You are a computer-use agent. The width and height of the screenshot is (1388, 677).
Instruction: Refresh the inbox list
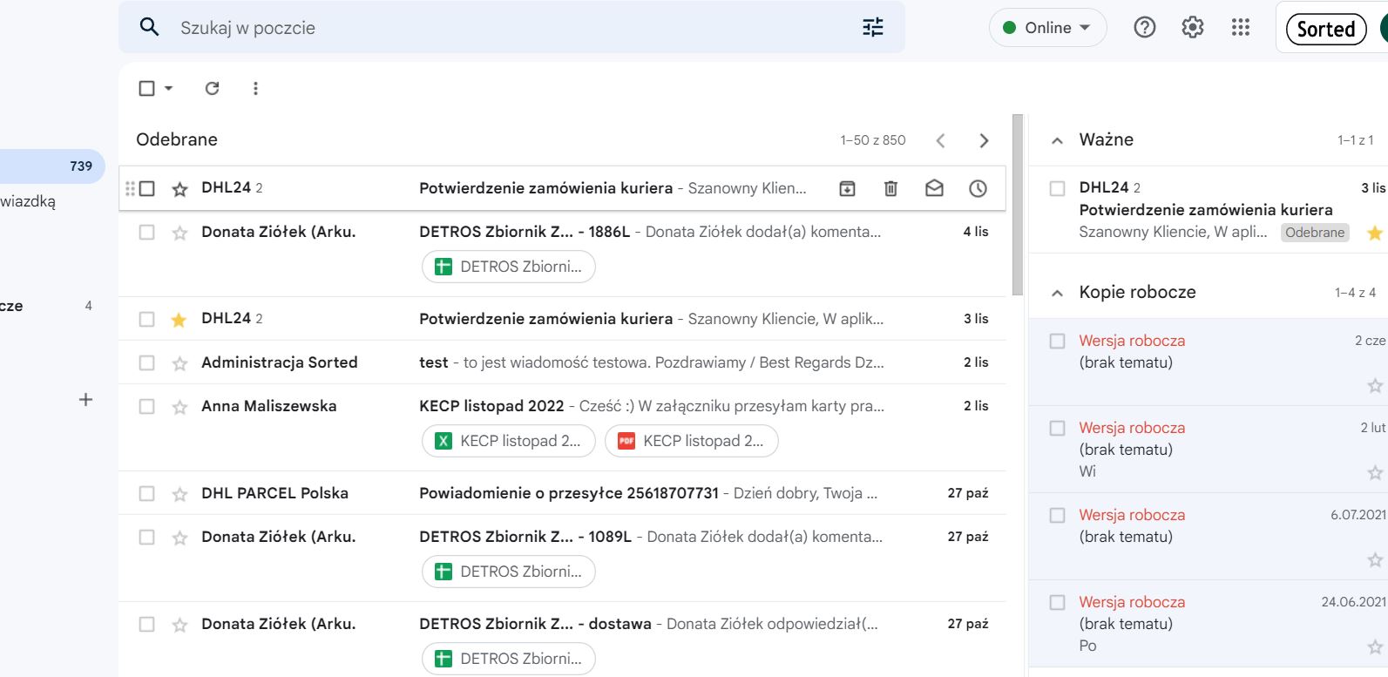coord(212,88)
